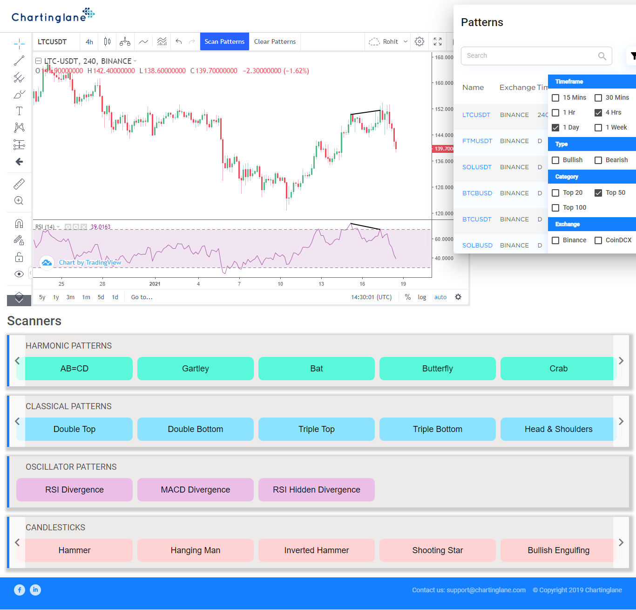636x610 pixels.
Task: Lock all drawing tools
Action: [x=19, y=257]
